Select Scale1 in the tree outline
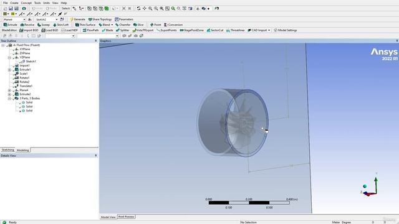399x224 pixels. [24, 73]
